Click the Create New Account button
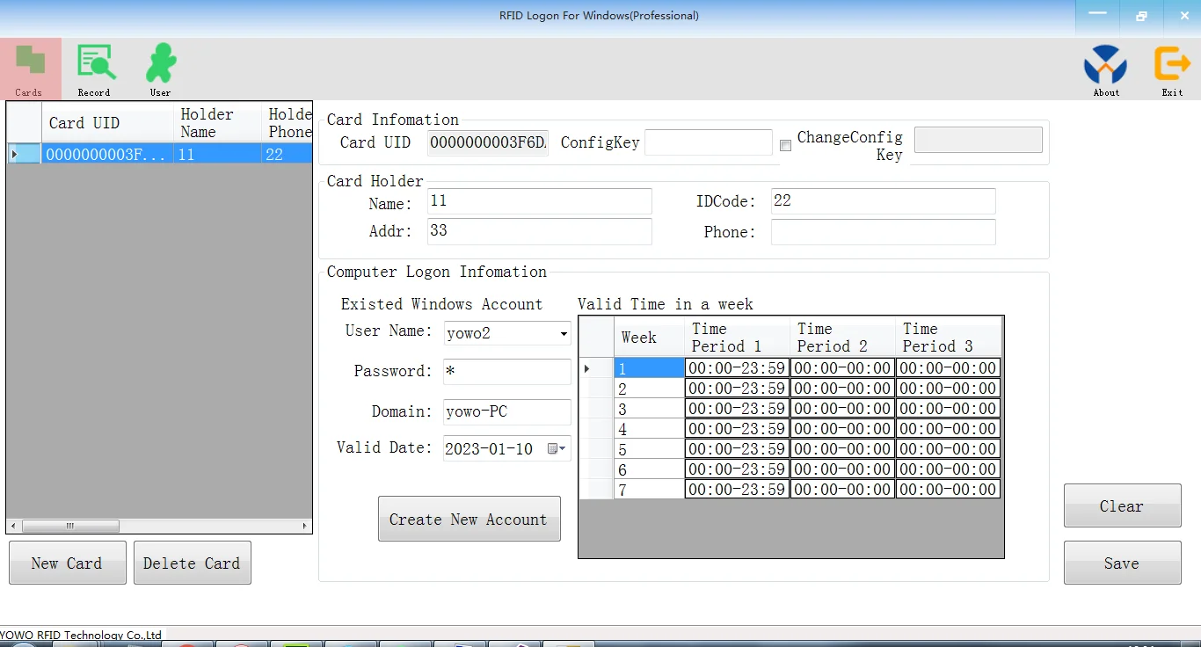This screenshot has height=647, width=1201. [469, 520]
